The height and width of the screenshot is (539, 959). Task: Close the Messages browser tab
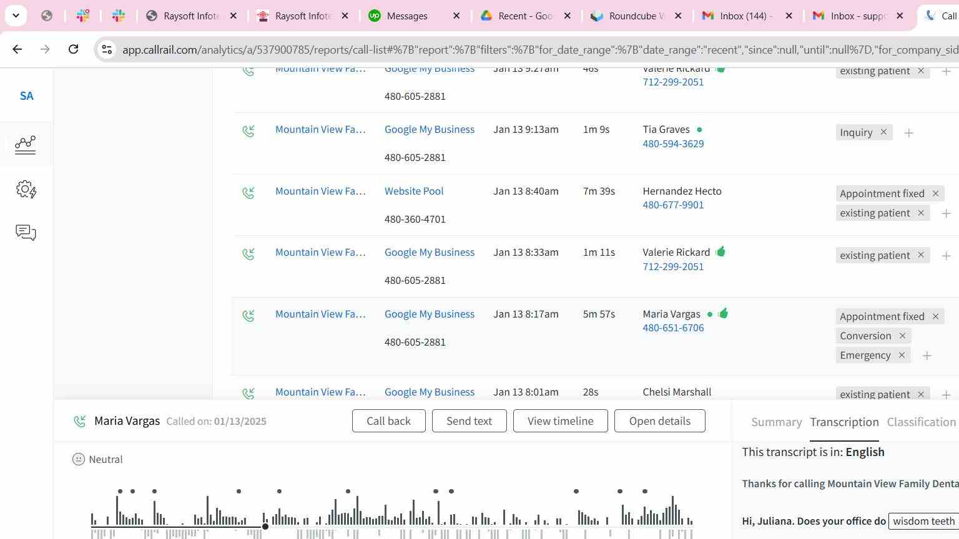[x=456, y=16]
